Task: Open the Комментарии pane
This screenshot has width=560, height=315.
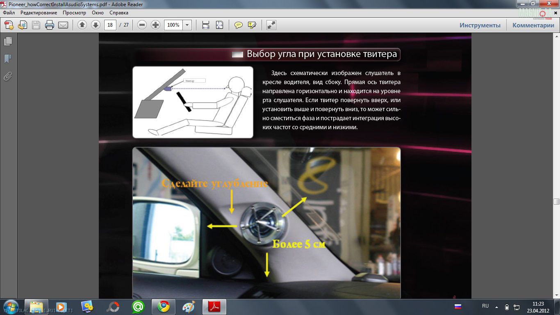Action: point(533,25)
